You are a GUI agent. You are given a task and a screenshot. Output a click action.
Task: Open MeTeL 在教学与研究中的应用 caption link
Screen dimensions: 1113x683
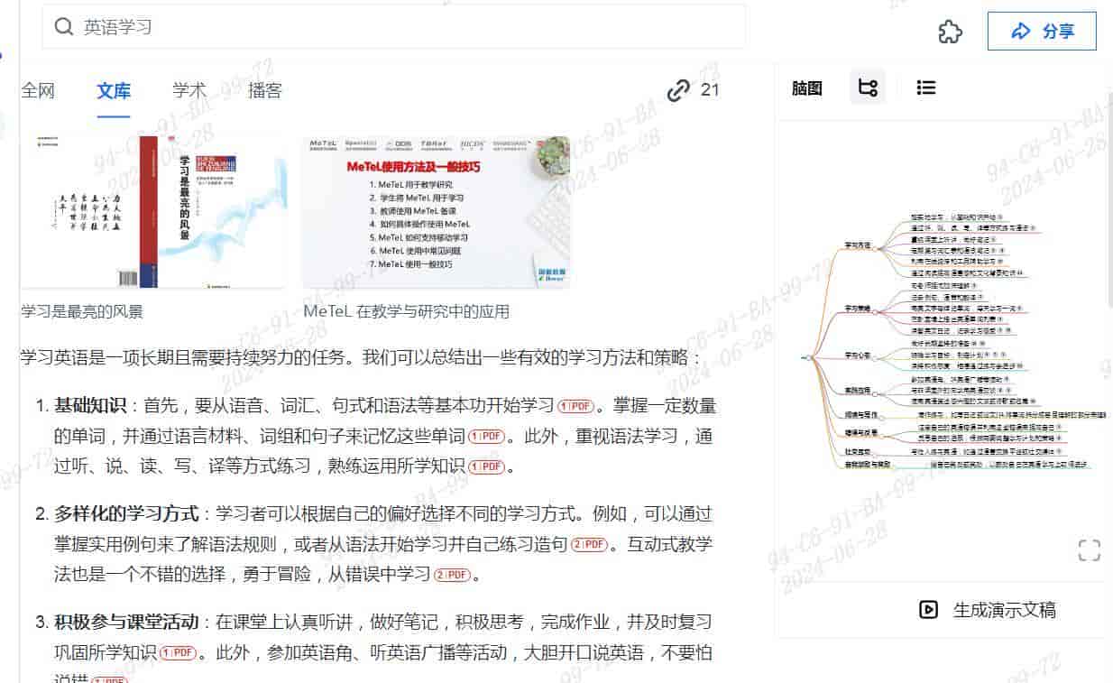click(x=407, y=311)
